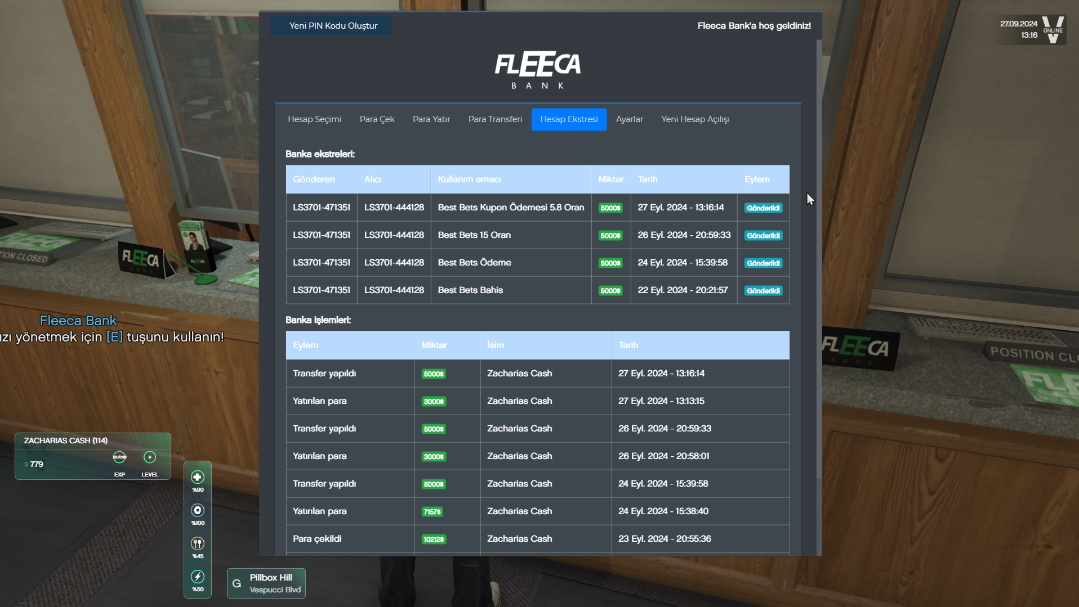The image size is (1079, 607).
Task: Click the V Online logo
Action: [1053, 29]
